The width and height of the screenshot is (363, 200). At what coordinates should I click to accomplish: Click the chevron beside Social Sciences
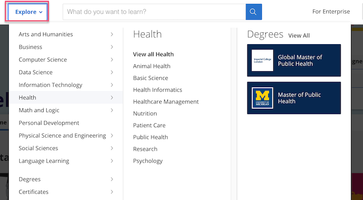pyautogui.click(x=112, y=148)
